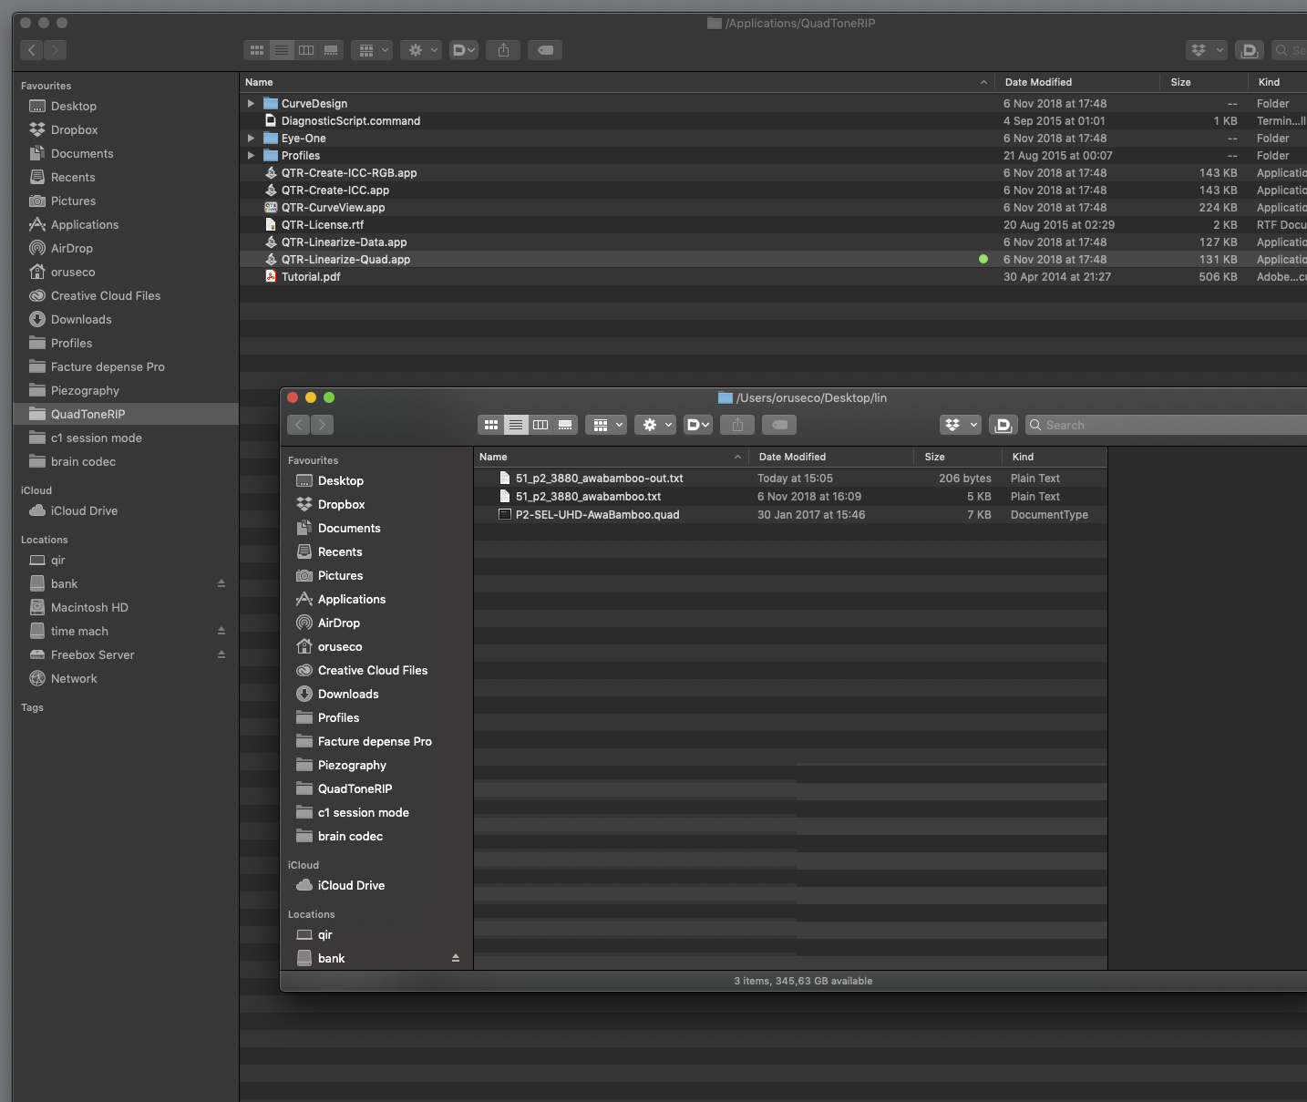
Task: Switch Desktop/lin window to icon view
Action: coord(491,425)
